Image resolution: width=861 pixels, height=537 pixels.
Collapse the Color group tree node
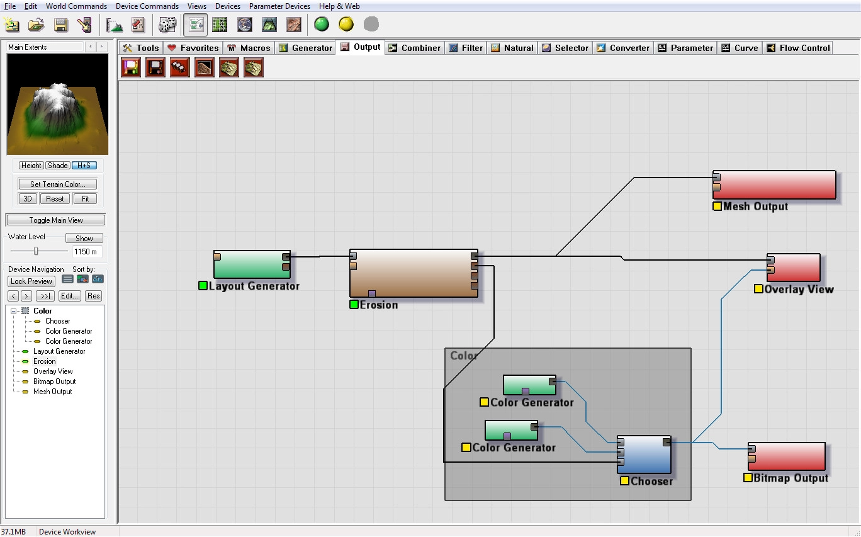(14, 311)
